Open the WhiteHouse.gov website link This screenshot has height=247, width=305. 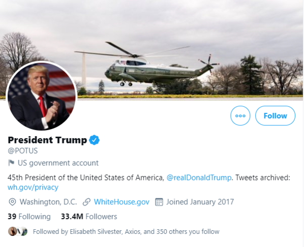coord(121,202)
